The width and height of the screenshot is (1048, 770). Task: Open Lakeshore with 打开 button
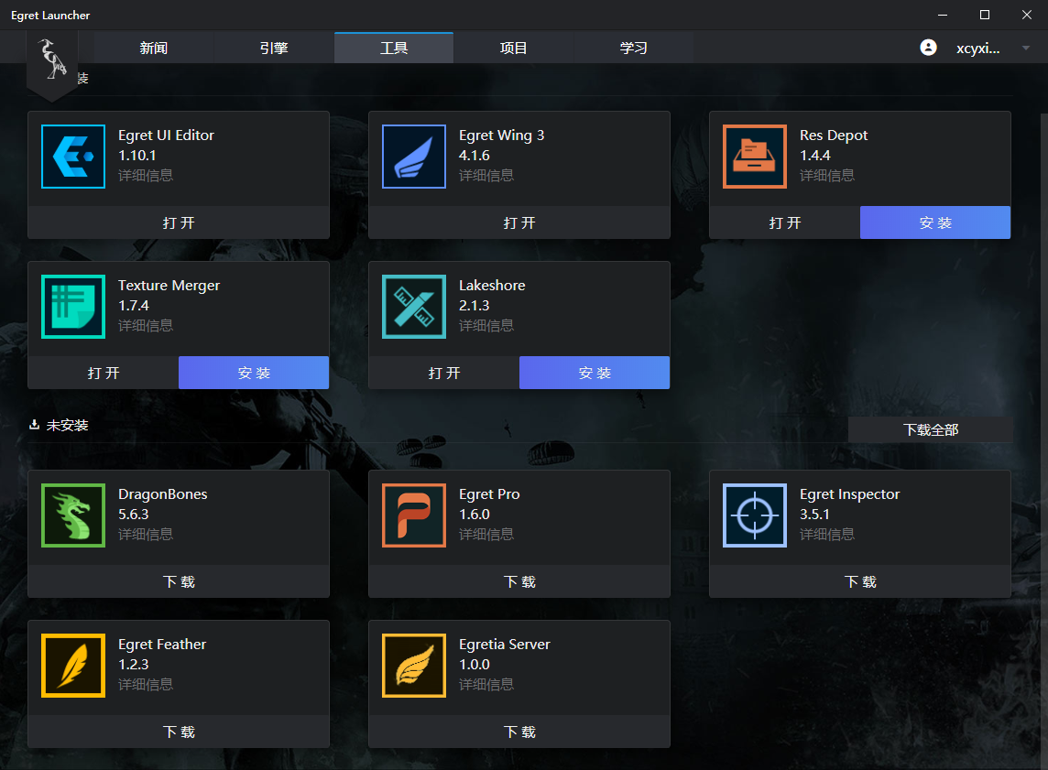pos(444,373)
